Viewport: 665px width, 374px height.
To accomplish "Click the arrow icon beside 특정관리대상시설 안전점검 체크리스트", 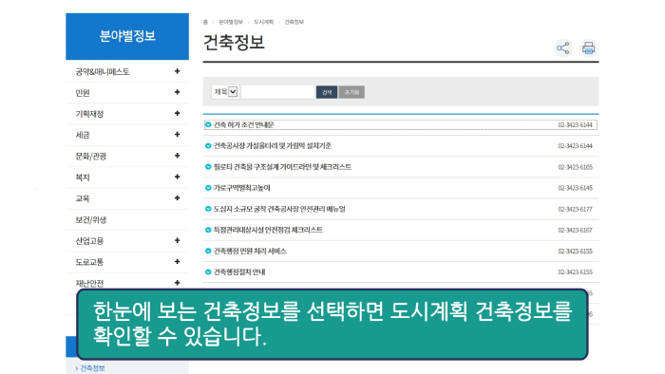I will pyautogui.click(x=208, y=230).
